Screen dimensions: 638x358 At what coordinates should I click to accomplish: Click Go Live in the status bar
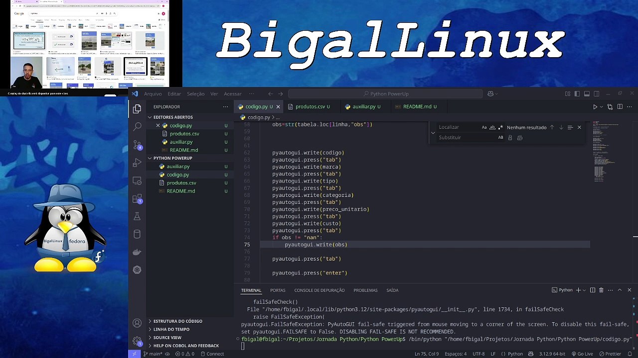pyautogui.click(x=582, y=354)
